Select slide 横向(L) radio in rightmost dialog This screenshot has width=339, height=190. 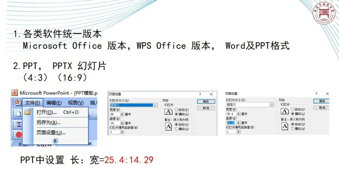[x=293, y=114]
